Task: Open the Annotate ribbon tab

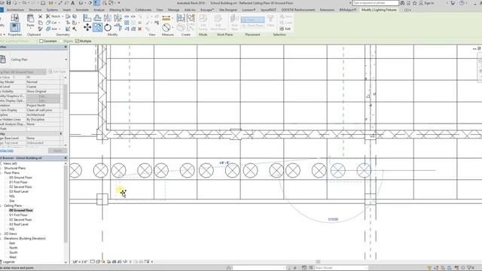Action: click(x=82, y=10)
